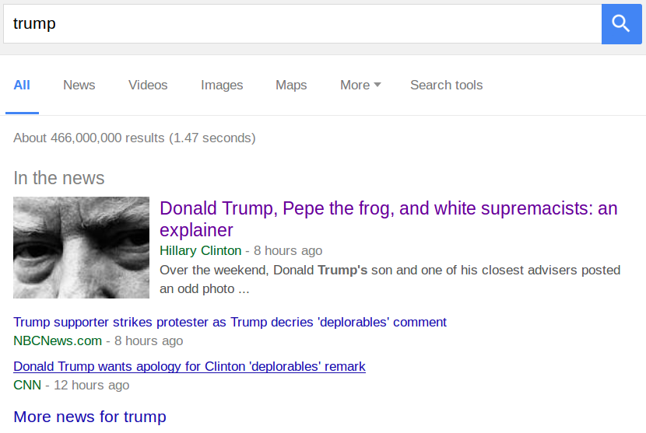Click the CNN source label

27,385
